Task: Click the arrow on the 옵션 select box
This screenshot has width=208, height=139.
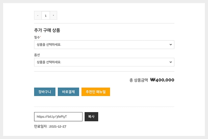Action: [171, 62]
